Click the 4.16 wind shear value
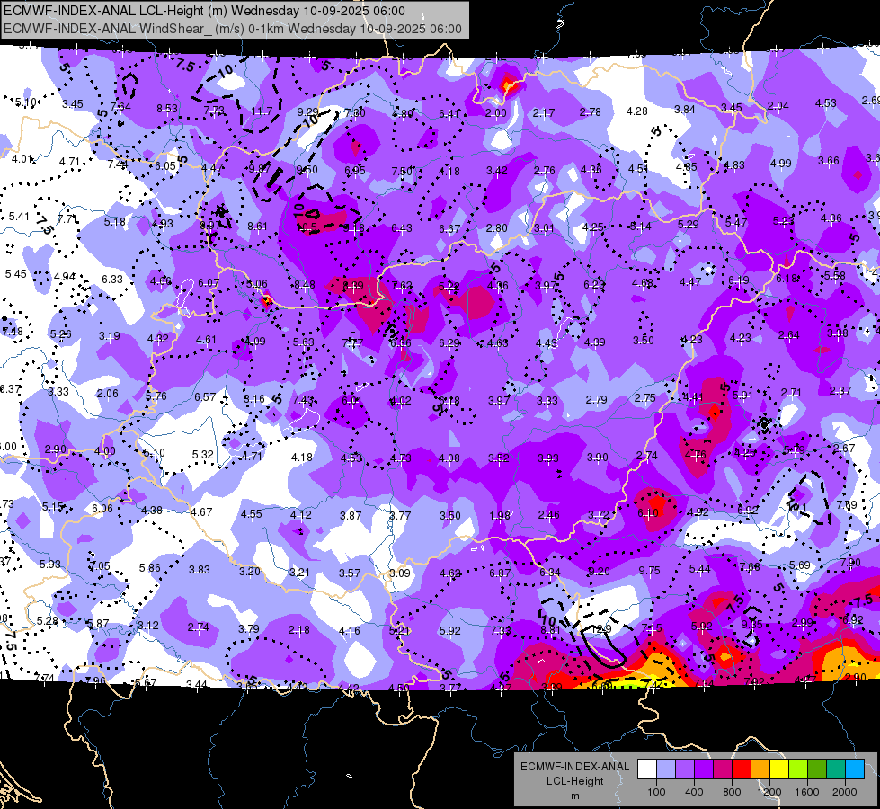 pos(349,630)
